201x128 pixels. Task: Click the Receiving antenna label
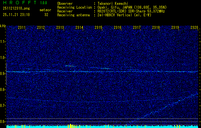[73, 15]
